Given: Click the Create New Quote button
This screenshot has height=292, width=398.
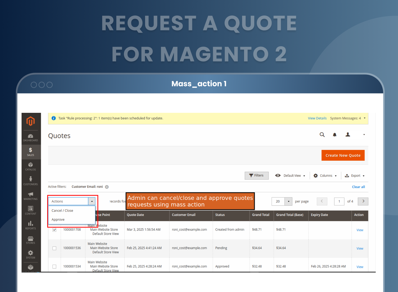Looking at the screenshot, I should [343, 155].
